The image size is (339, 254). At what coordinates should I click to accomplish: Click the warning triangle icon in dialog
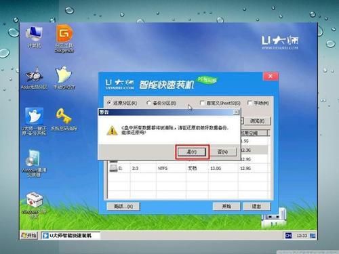(x=112, y=130)
